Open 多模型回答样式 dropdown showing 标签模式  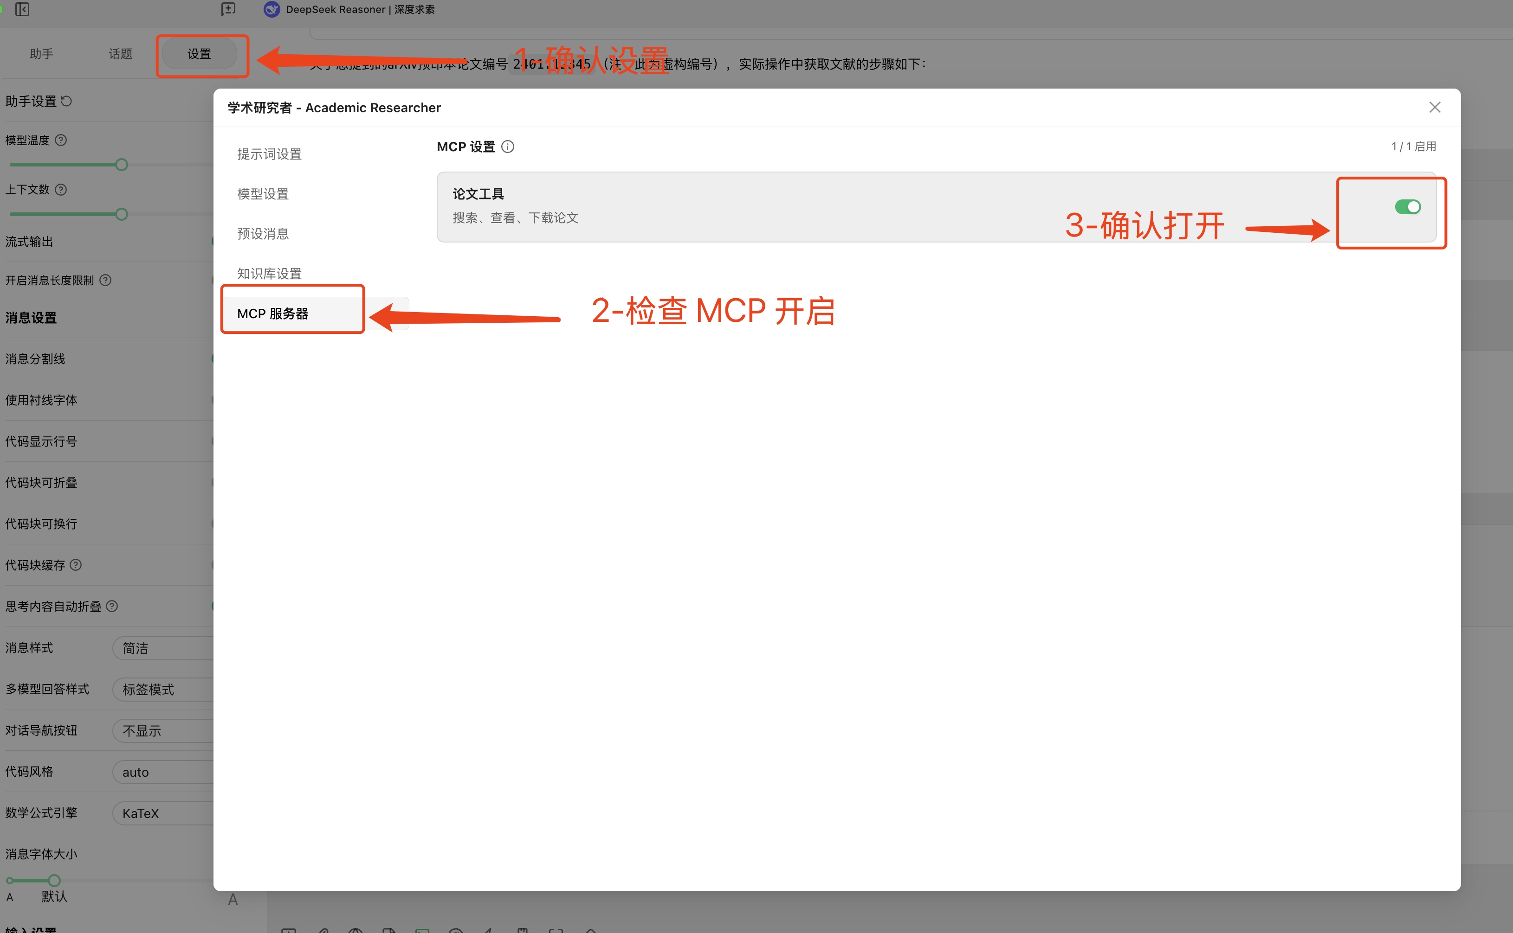pyautogui.click(x=163, y=689)
